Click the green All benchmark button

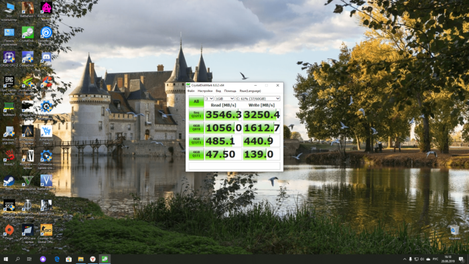click(196, 102)
